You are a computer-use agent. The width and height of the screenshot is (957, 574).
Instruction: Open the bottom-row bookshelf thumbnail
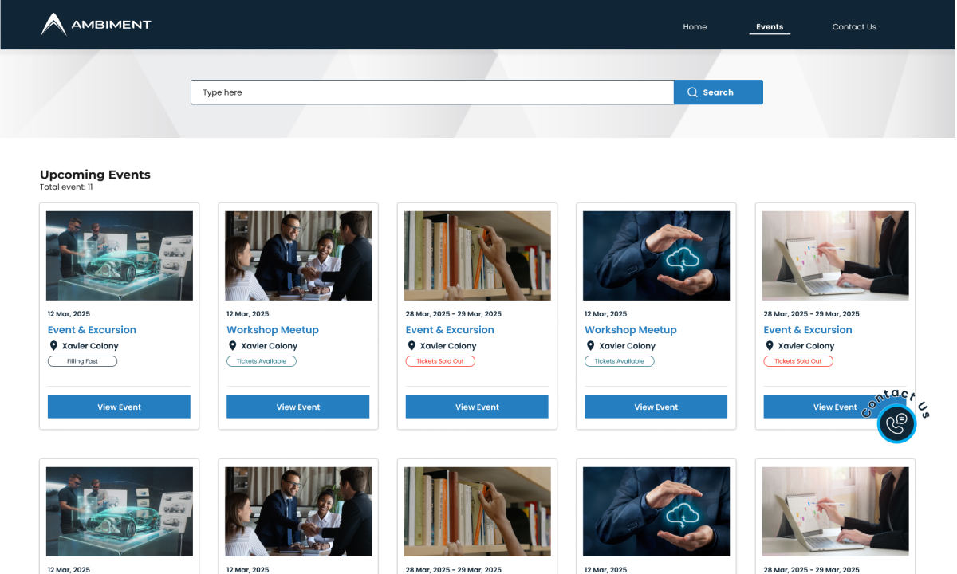coord(478,512)
